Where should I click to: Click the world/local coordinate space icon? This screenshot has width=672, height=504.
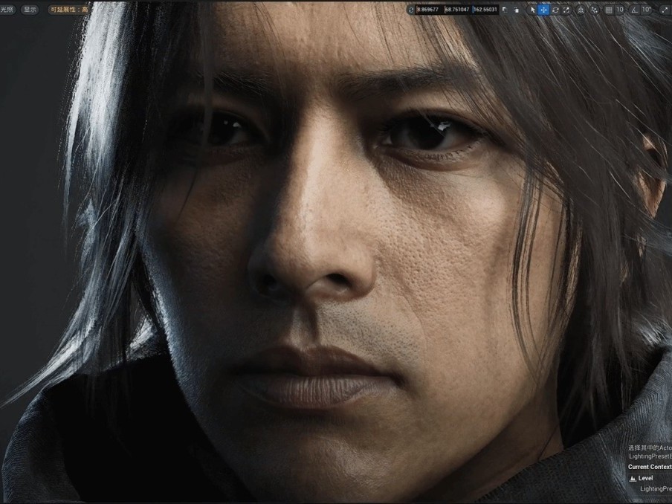(x=581, y=10)
